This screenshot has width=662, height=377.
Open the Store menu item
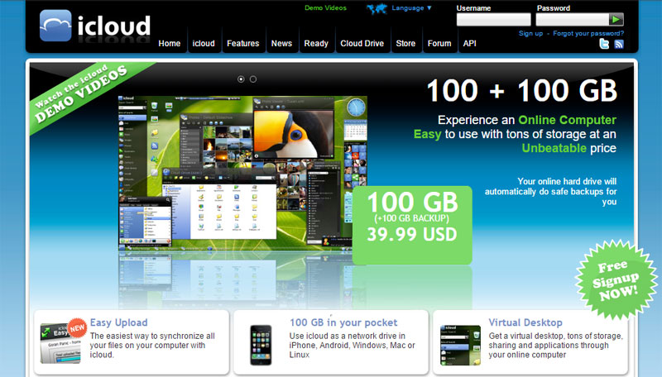tap(405, 44)
